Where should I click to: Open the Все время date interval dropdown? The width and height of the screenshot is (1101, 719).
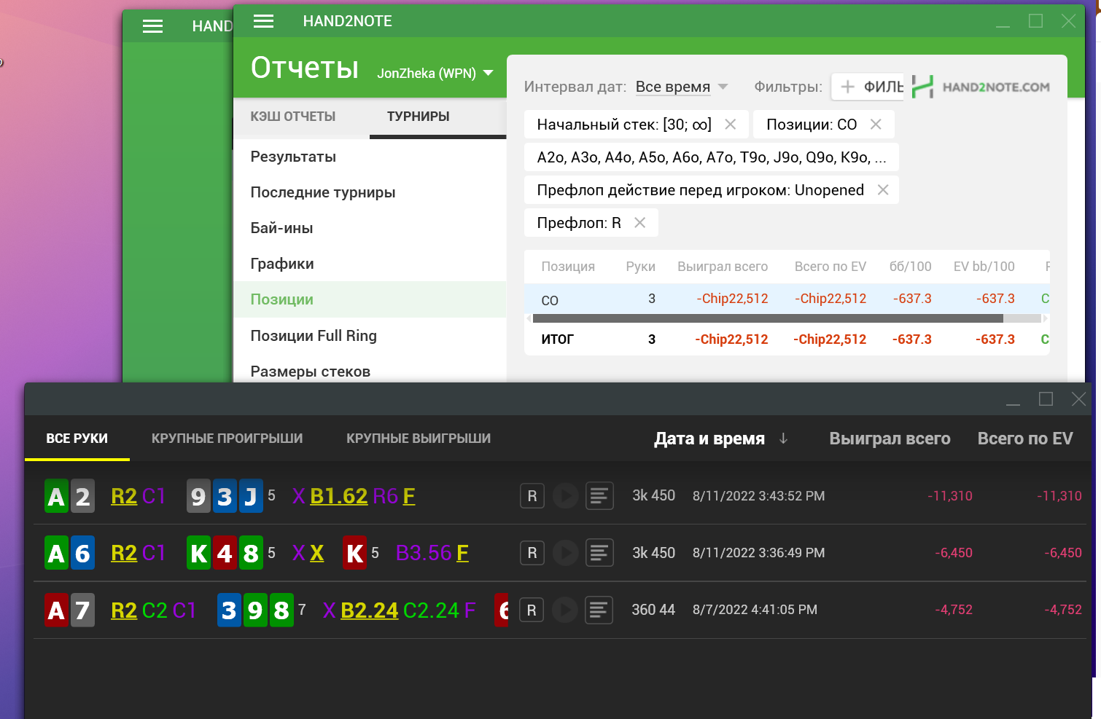pyautogui.click(x=682, y=87)
